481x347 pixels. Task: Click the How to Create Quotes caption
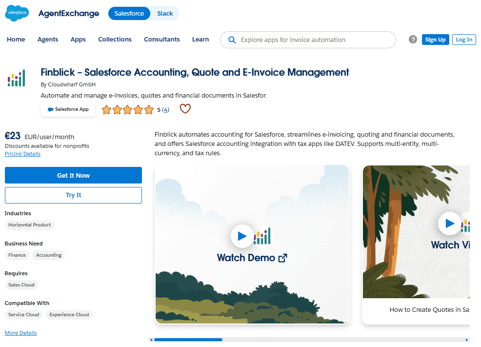[429, 309]
